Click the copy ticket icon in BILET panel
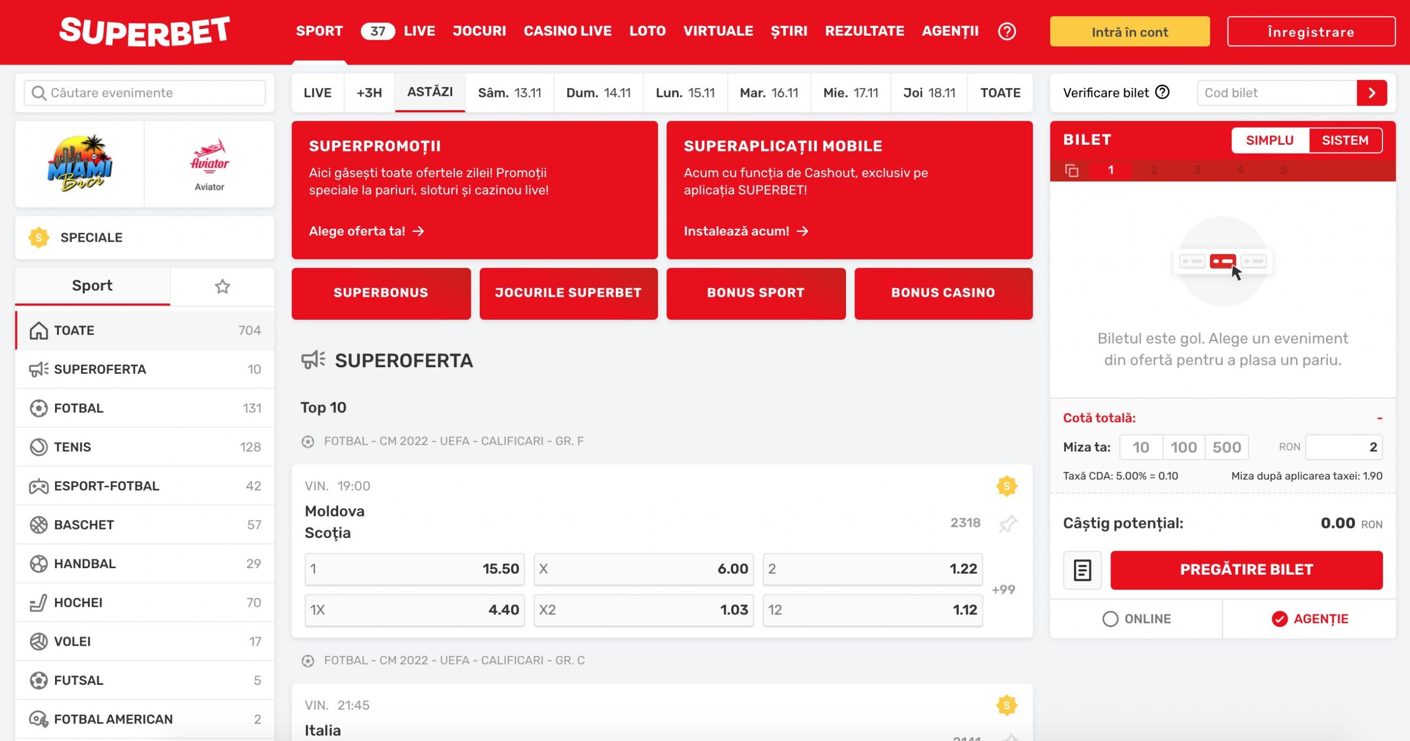1410x741 pixels. (1072, 171)
